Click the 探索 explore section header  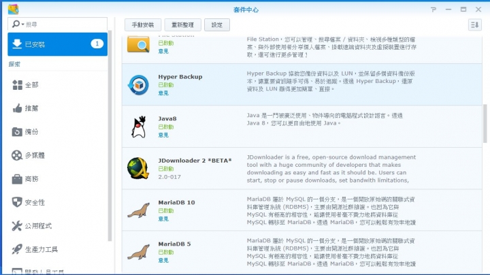click(x=14, y=64)
